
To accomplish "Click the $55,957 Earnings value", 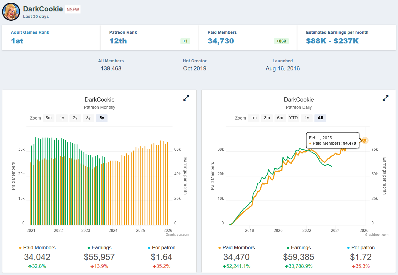I will tap(99, 257).
